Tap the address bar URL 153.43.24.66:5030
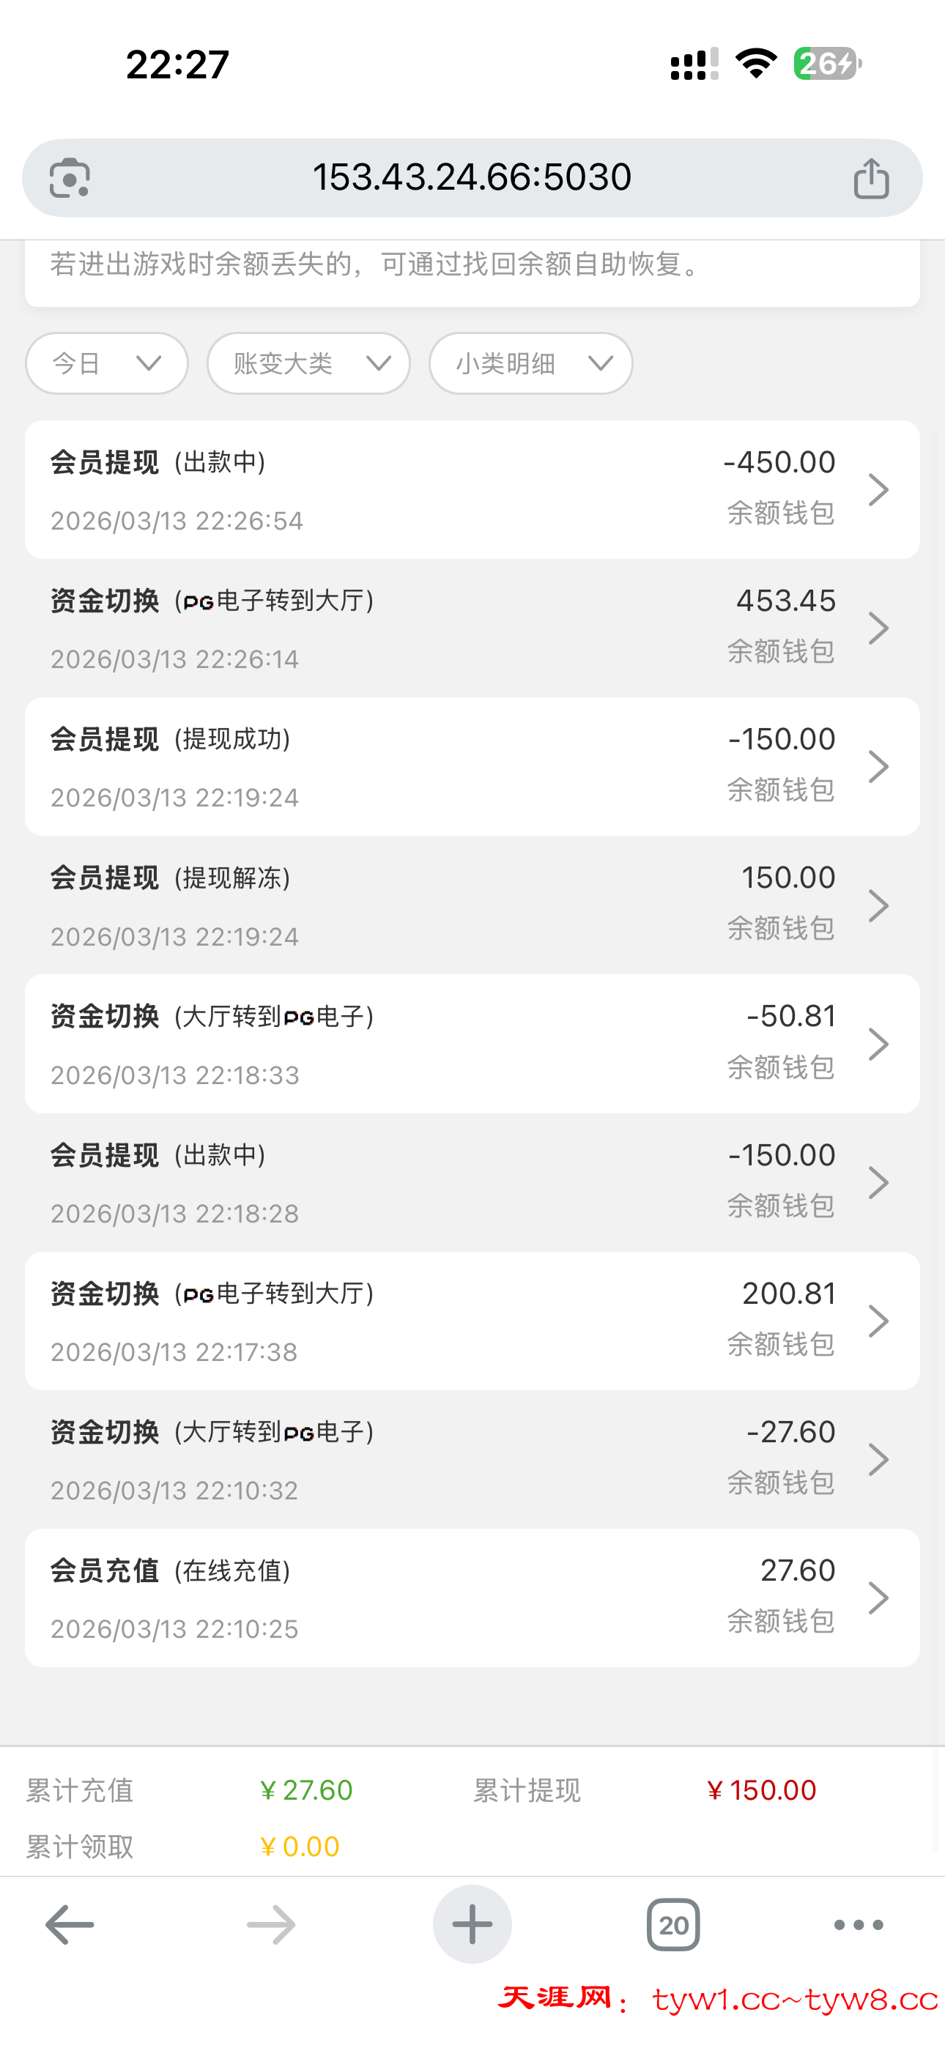 472,177
